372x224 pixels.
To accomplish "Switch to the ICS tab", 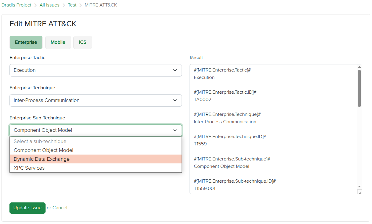I will click(83, 42).
